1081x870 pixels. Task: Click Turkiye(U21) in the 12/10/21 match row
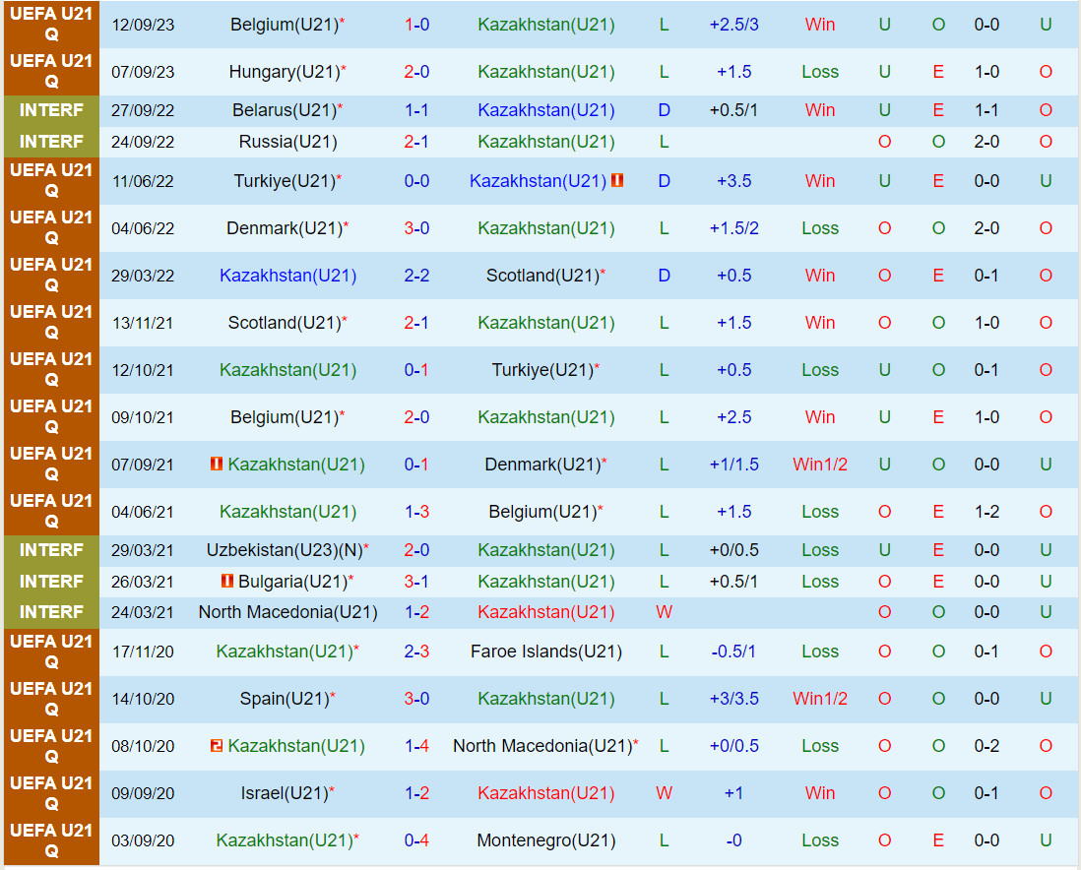(541, 370)
